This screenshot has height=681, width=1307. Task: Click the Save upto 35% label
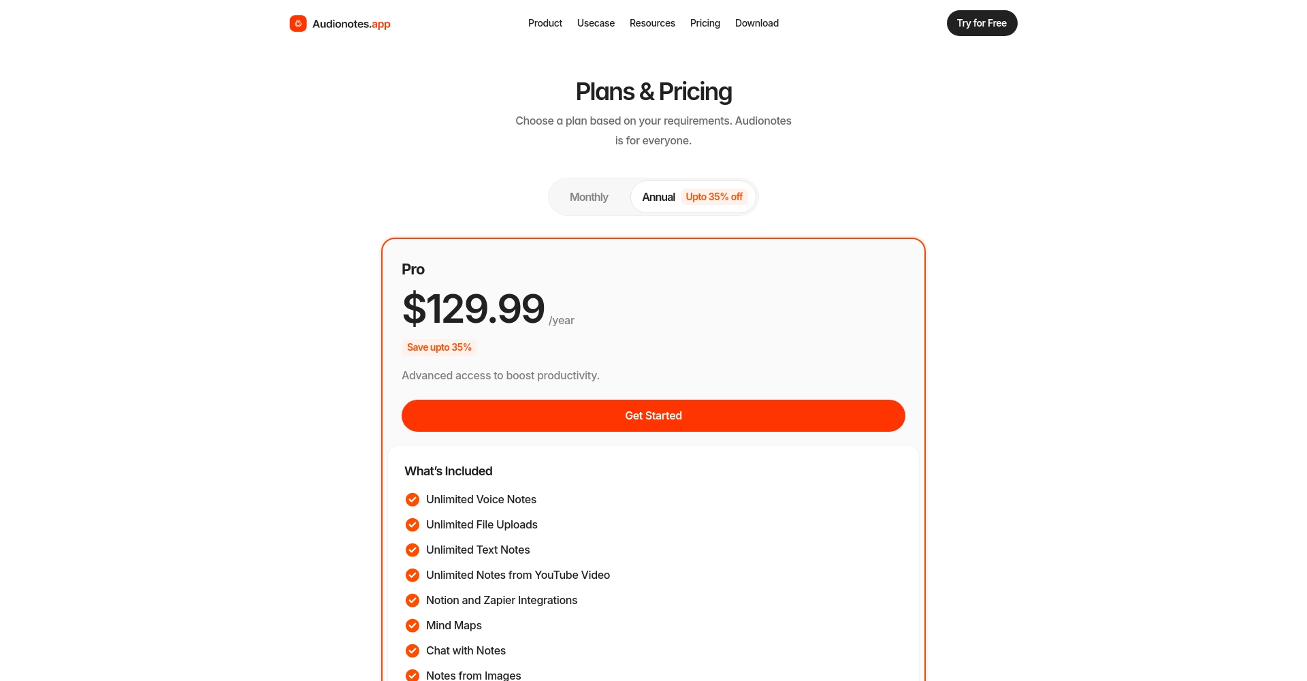pyautogui.click(x=439, y=347)
